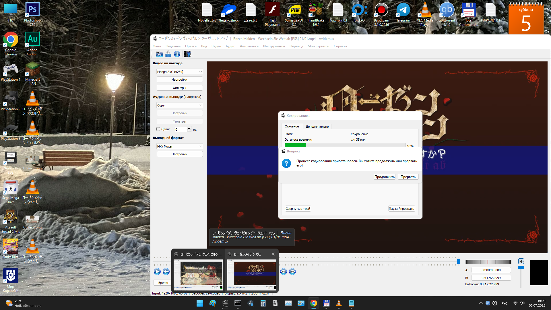Open Chrome from the taskbar
Screen dimensions: 551x310
(x=313, y=303)
